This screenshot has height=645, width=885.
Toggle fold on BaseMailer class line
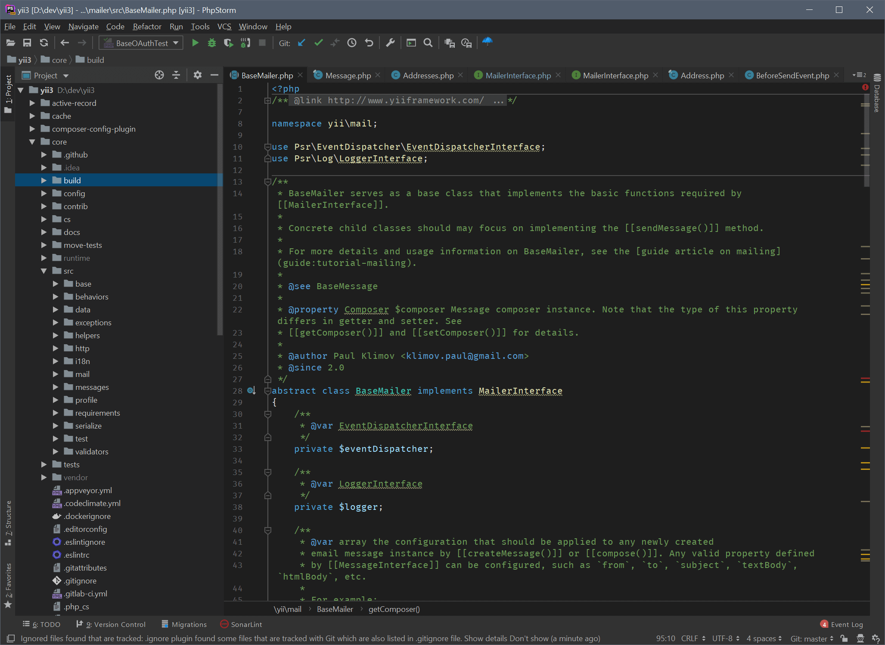click(268, 391)
